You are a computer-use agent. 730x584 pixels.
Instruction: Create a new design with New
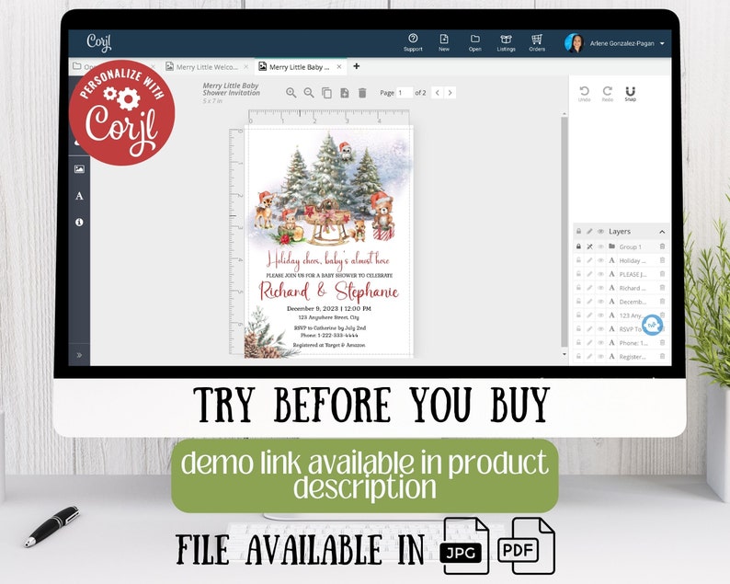tap(444, 42)
